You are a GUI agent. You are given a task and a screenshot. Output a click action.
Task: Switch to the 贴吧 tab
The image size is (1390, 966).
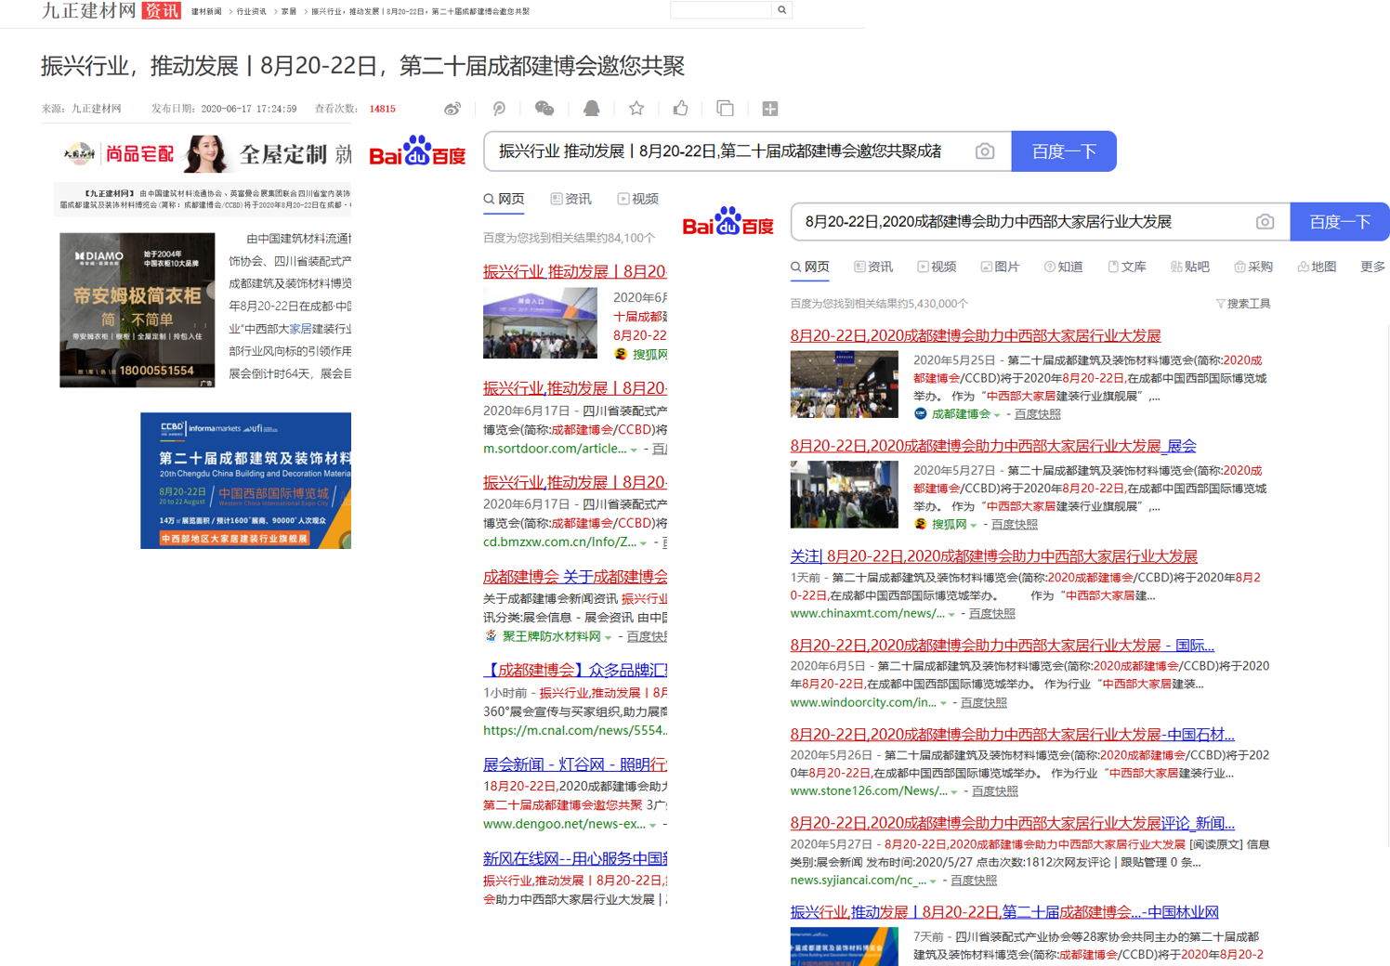(1190, 267)
